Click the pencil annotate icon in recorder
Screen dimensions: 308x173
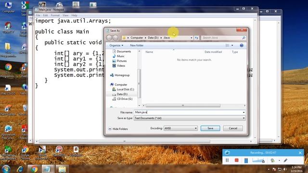pyautogui.click(x=285, y=160)
